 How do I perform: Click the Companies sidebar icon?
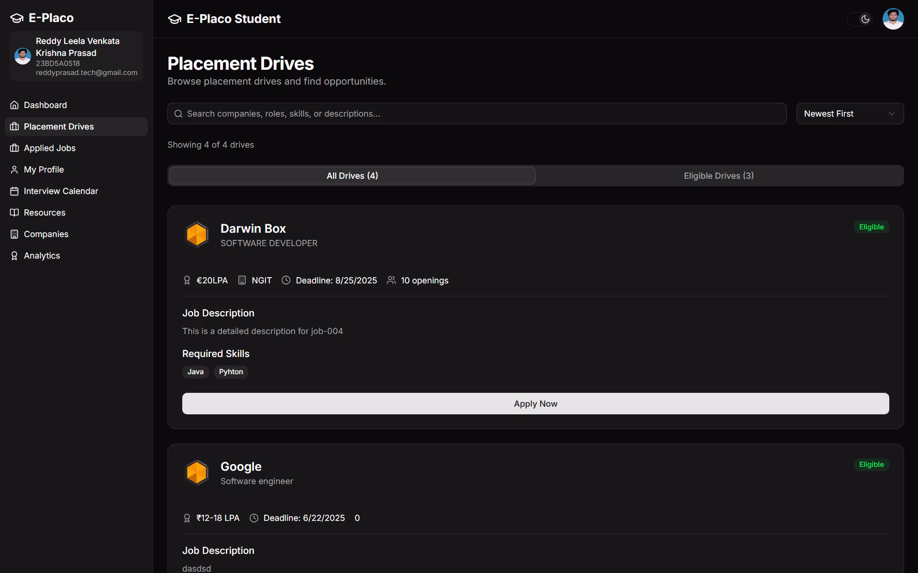pos(15,234)
